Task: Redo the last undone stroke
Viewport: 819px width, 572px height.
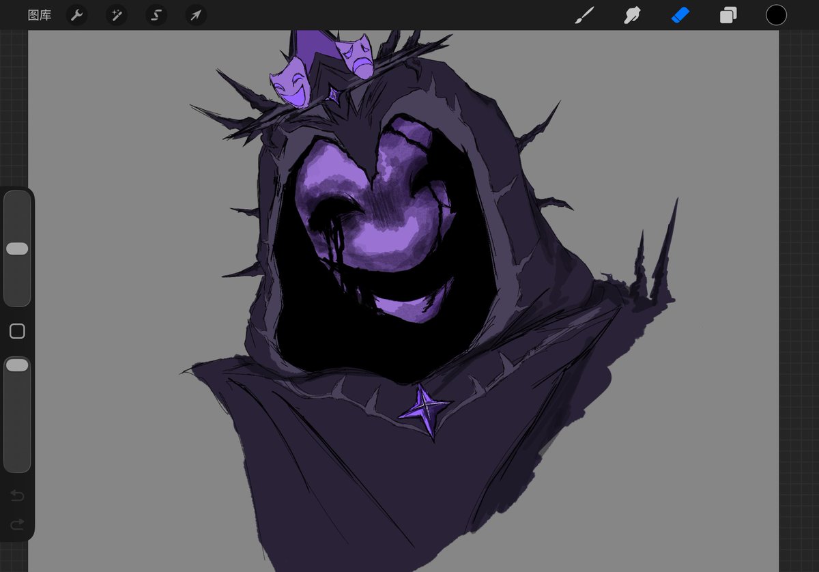Action: tap(17, 524)
